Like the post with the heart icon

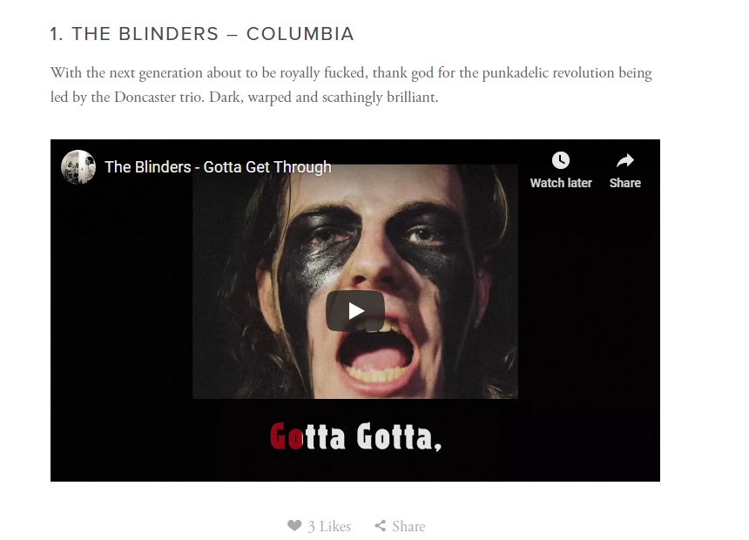pyautogui.click(x=294, y=525)
